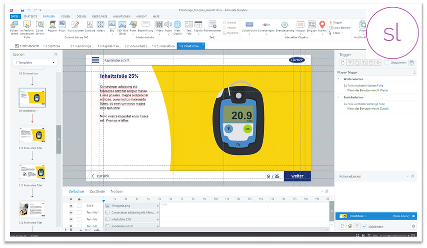Insert a Drehsteuerung (dial) control
The width and height of the screenshot is (427, 248).
pyautogui.click(x=284, y=25)
